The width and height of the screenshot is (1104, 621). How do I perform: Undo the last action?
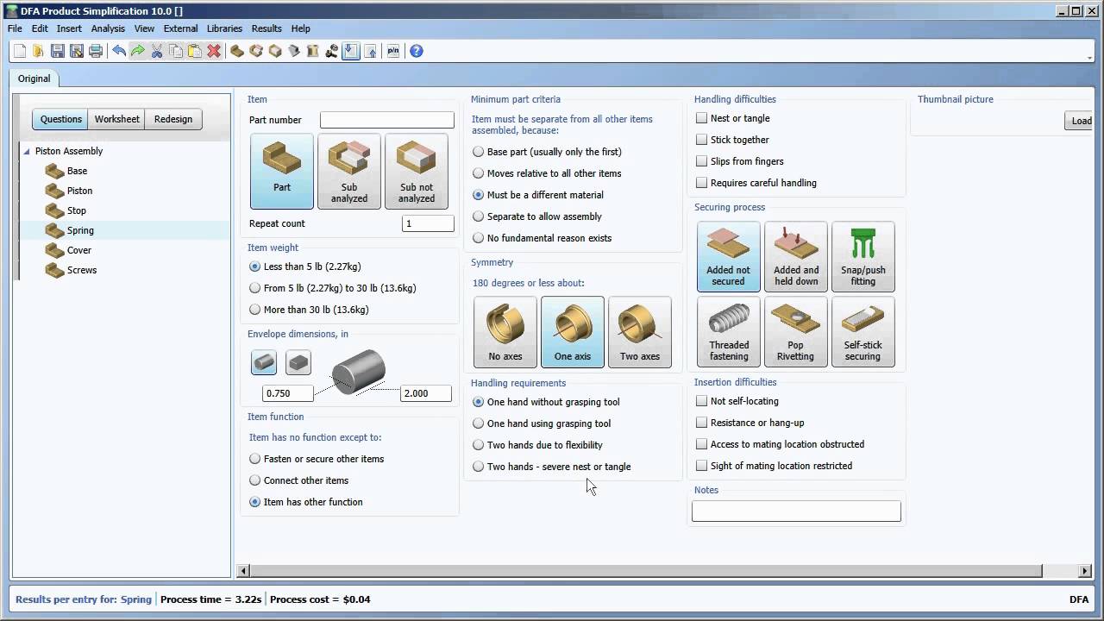[119, 51]
